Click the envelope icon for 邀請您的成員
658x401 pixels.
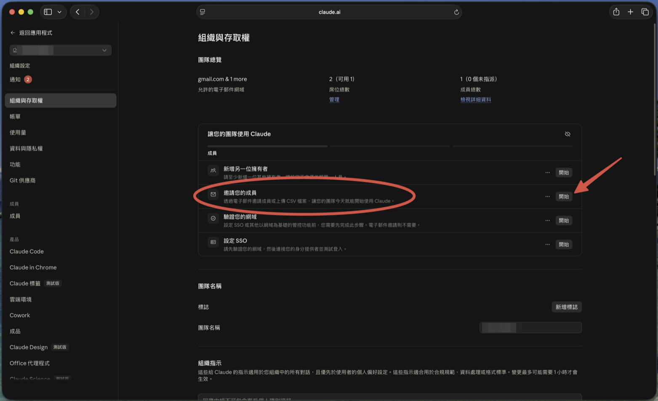(x=213, y=195)
